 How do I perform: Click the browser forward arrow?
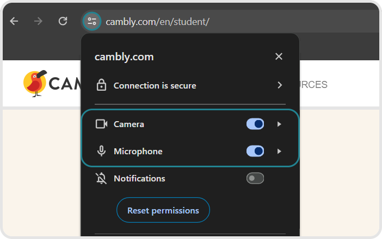38,21
